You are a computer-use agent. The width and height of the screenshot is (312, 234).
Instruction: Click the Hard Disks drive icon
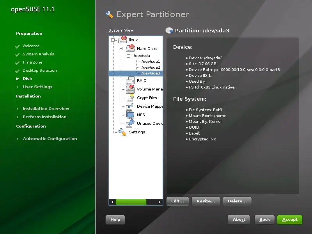click(130, 48)
